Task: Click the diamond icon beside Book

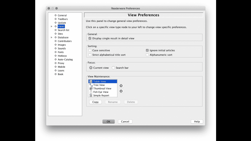Action: pyautogui.click(x=56, y=74)
